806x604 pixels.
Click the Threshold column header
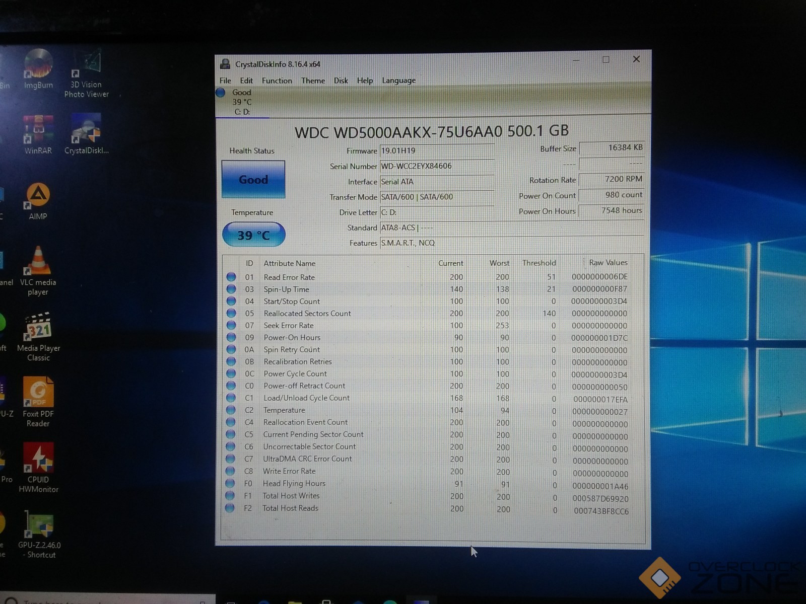coord(539,263)
